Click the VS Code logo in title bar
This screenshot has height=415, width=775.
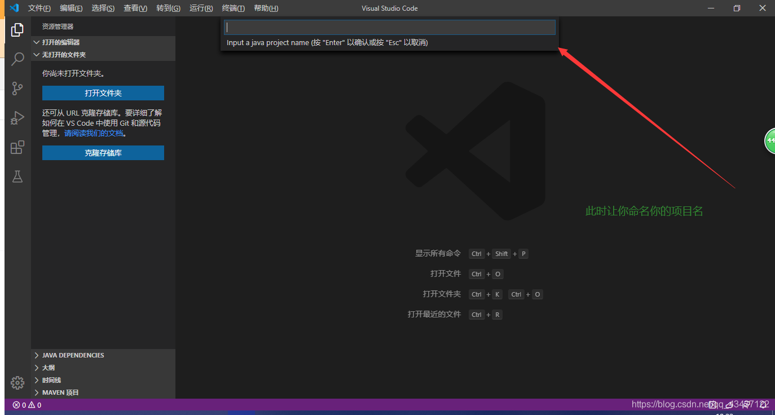14,8
